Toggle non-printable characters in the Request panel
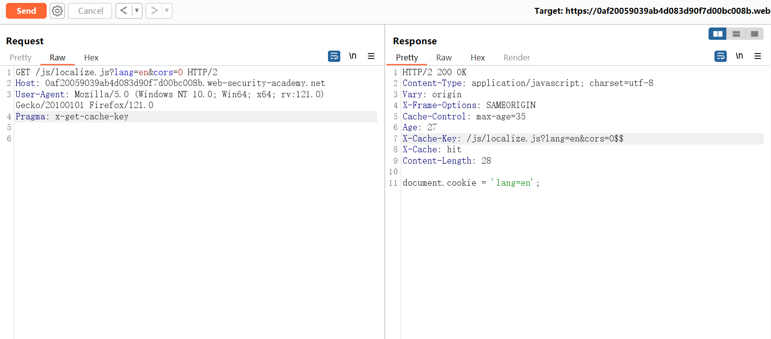 [353, 56]
